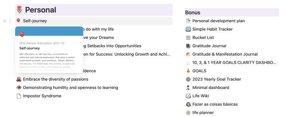The image size is (286, 117).
Task: Open the Self-journey page link
Action: pos(35,21)
